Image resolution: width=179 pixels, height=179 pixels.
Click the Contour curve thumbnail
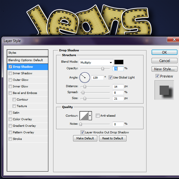coord(84,115)
